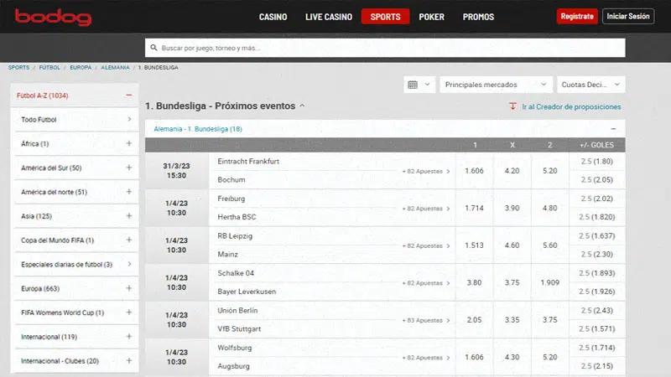
Task: Open the calendar date picker icon
Action: (x=413, y=85)
